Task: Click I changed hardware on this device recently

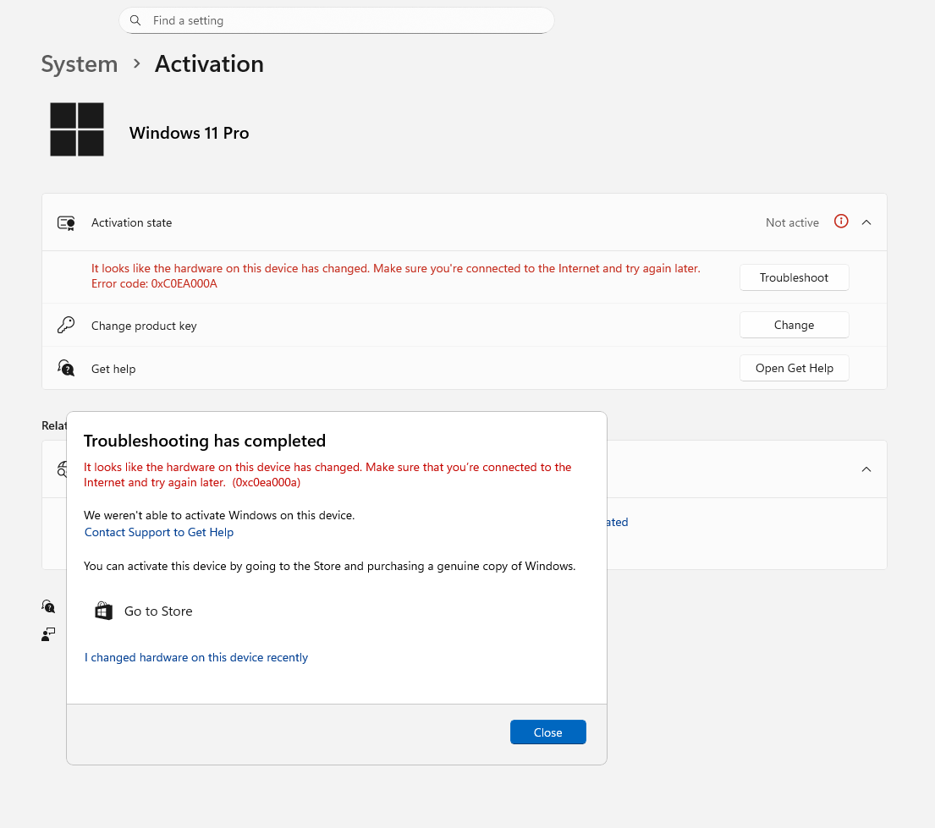Action: point(195,657)
